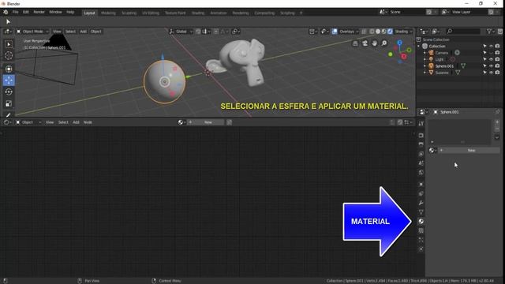505x284 pixels.
Task: Open the Object Data properties tab icon
Action: [x=421, y=212]
